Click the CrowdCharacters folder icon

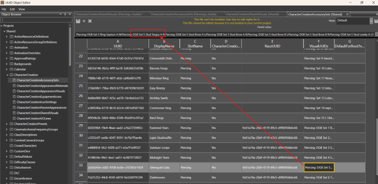pyautogui.click(x=11, y=146)
